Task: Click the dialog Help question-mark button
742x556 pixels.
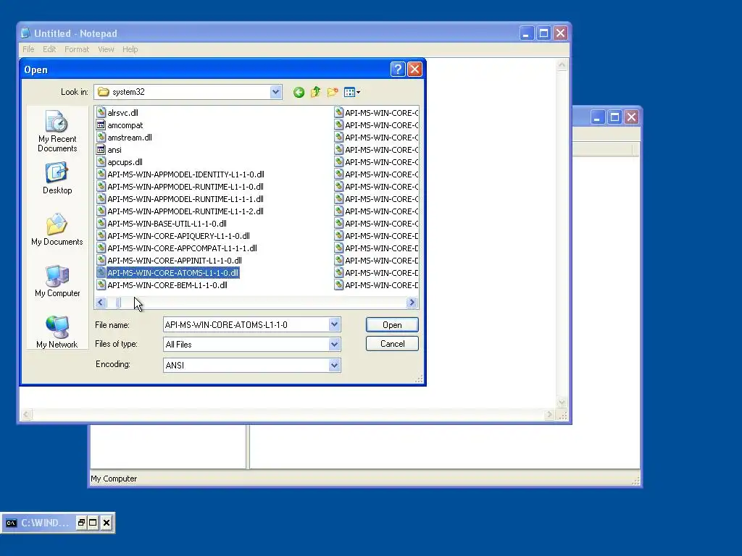Action: tap(398, 69)
